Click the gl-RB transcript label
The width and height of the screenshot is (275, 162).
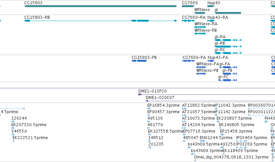click(220, 43)
